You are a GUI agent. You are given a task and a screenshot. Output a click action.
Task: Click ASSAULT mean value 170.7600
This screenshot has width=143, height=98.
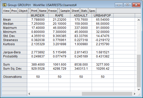pyautogui.click(x=81, y=20)
